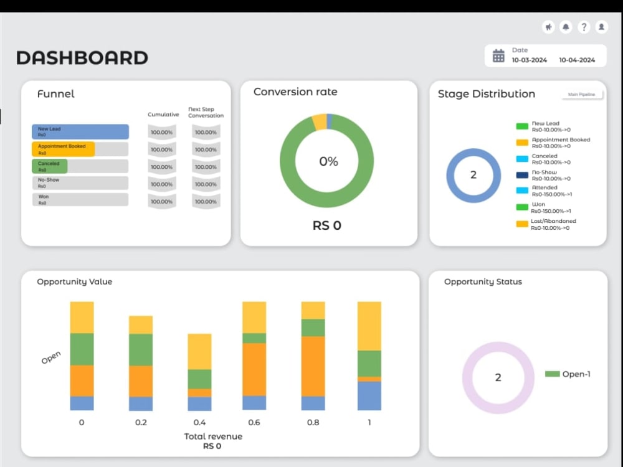Click the help question mark icon
This screenshot has width=623, height=467.
click(x=584, y=27)
